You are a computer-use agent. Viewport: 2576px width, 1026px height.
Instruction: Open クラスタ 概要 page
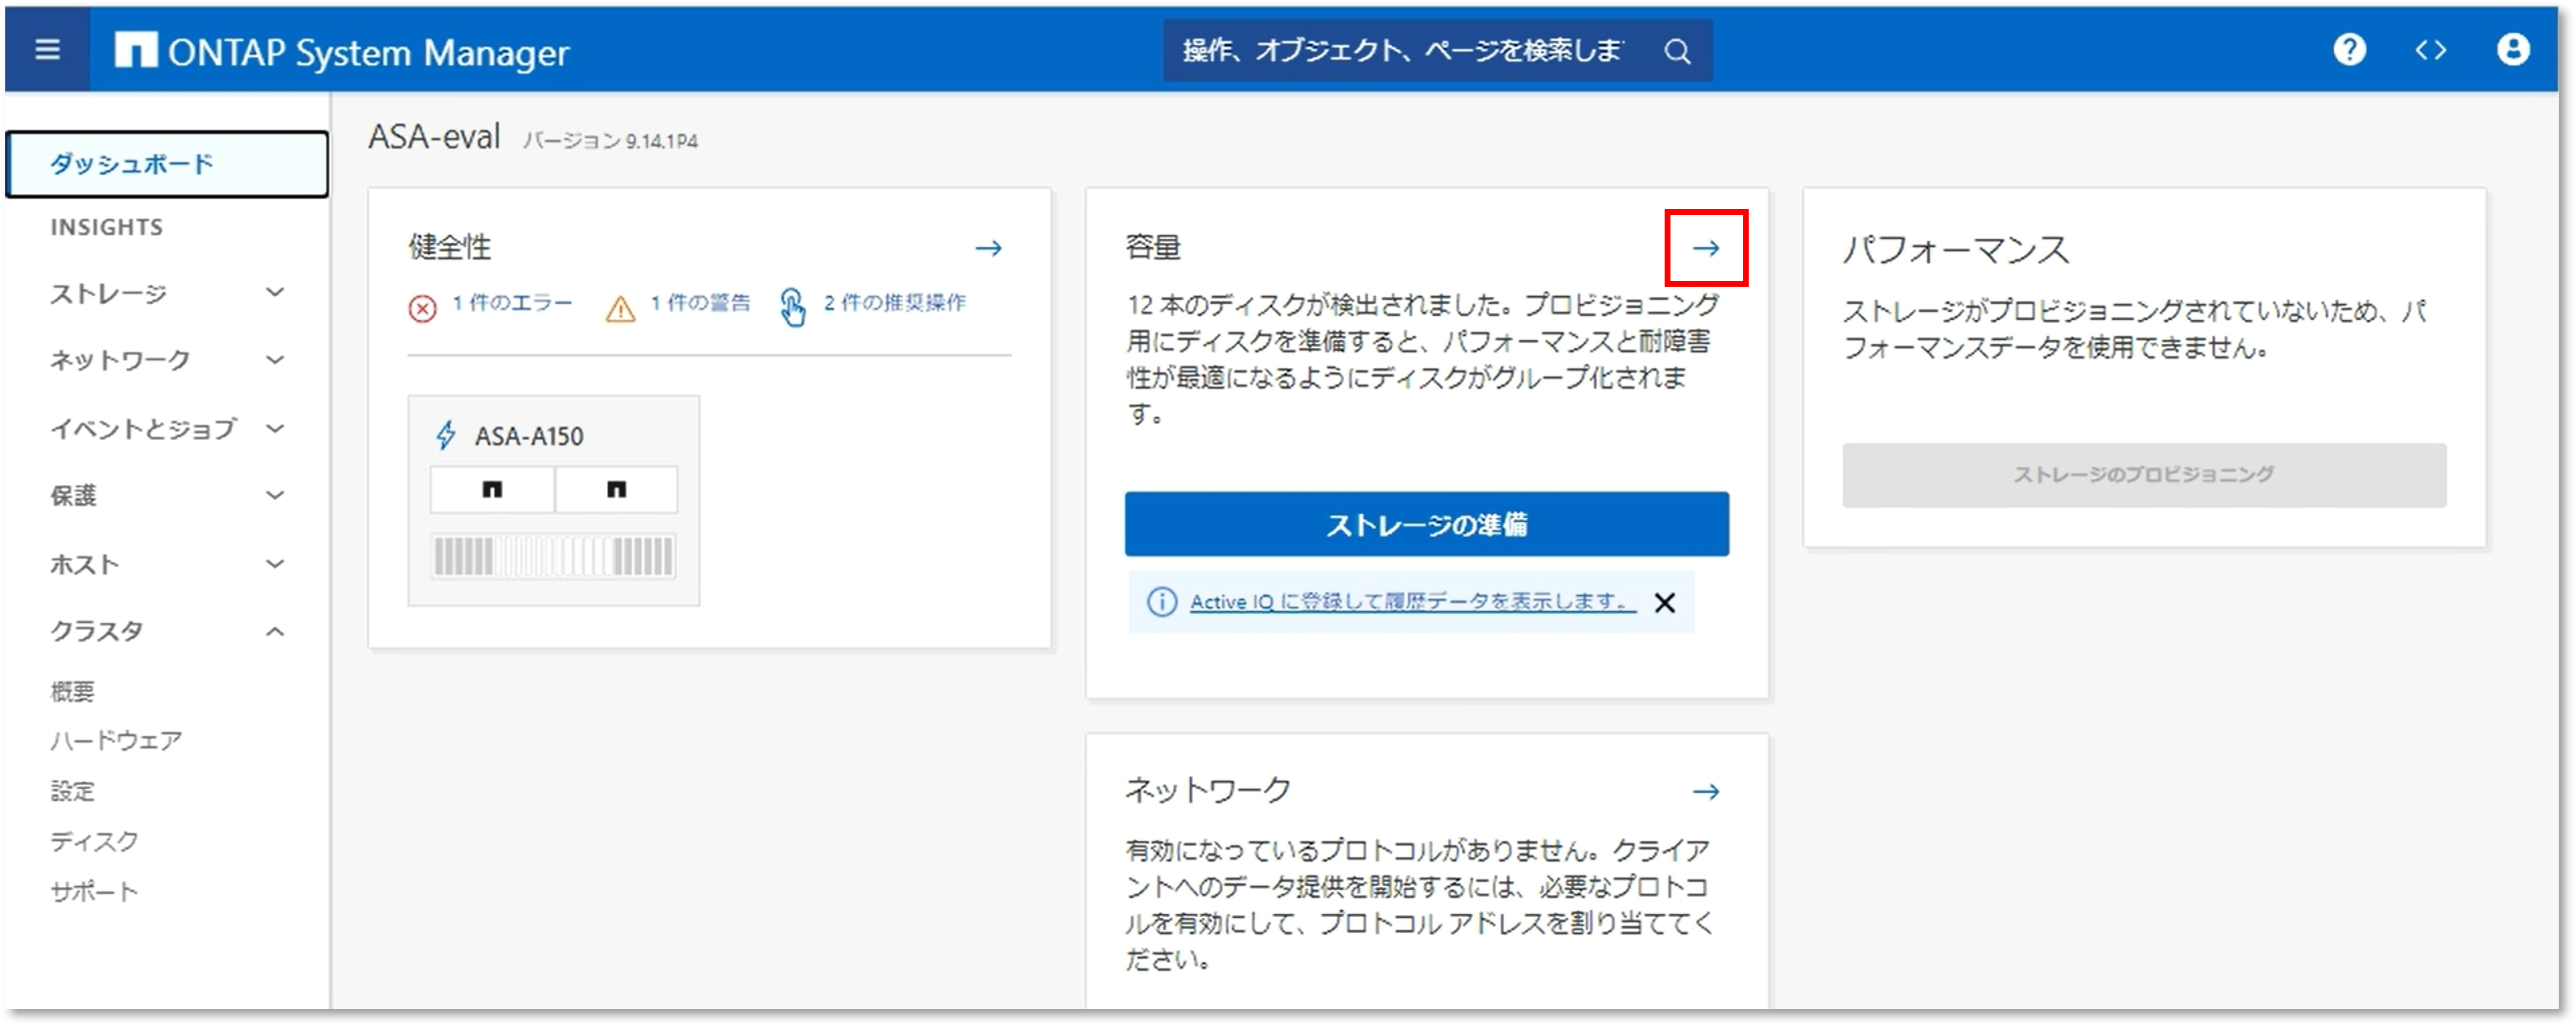pos(73,690)
